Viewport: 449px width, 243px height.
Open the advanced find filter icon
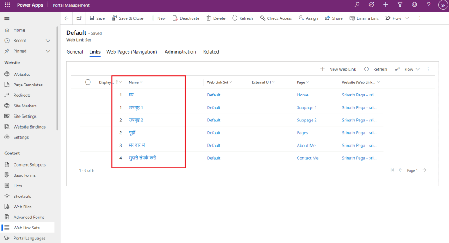tap(400, 5)
